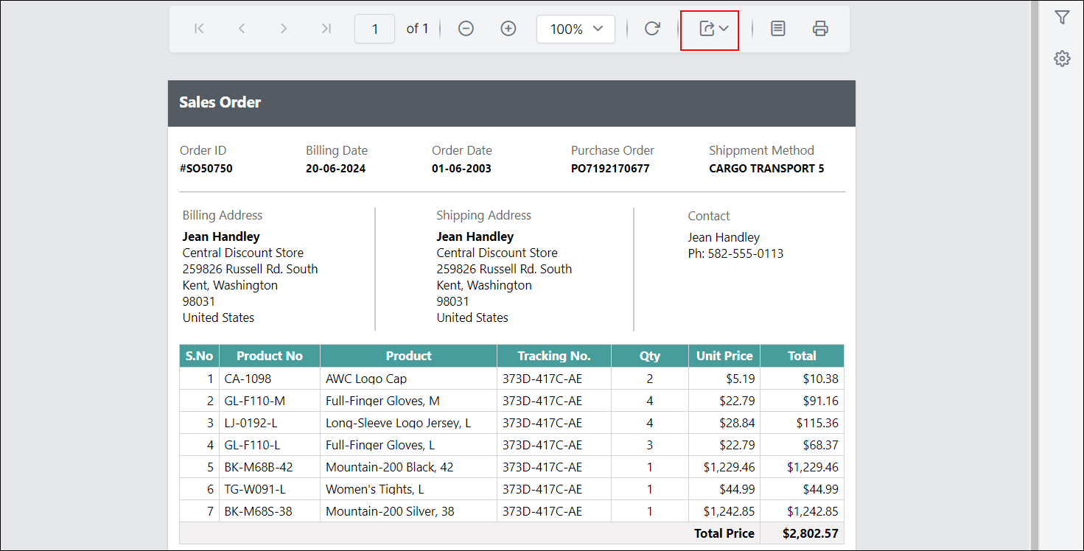Zoom out of the report

point(465,29)
